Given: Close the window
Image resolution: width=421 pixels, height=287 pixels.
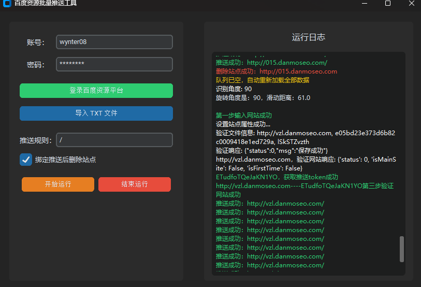Looking at the screenshot, I should pyautogui.click(x=411, y=3).
